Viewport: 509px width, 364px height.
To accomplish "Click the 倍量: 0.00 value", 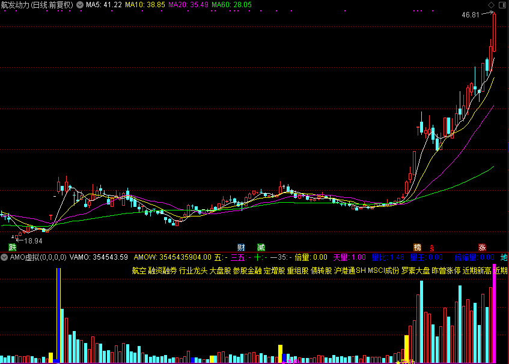I will point(311,257).
